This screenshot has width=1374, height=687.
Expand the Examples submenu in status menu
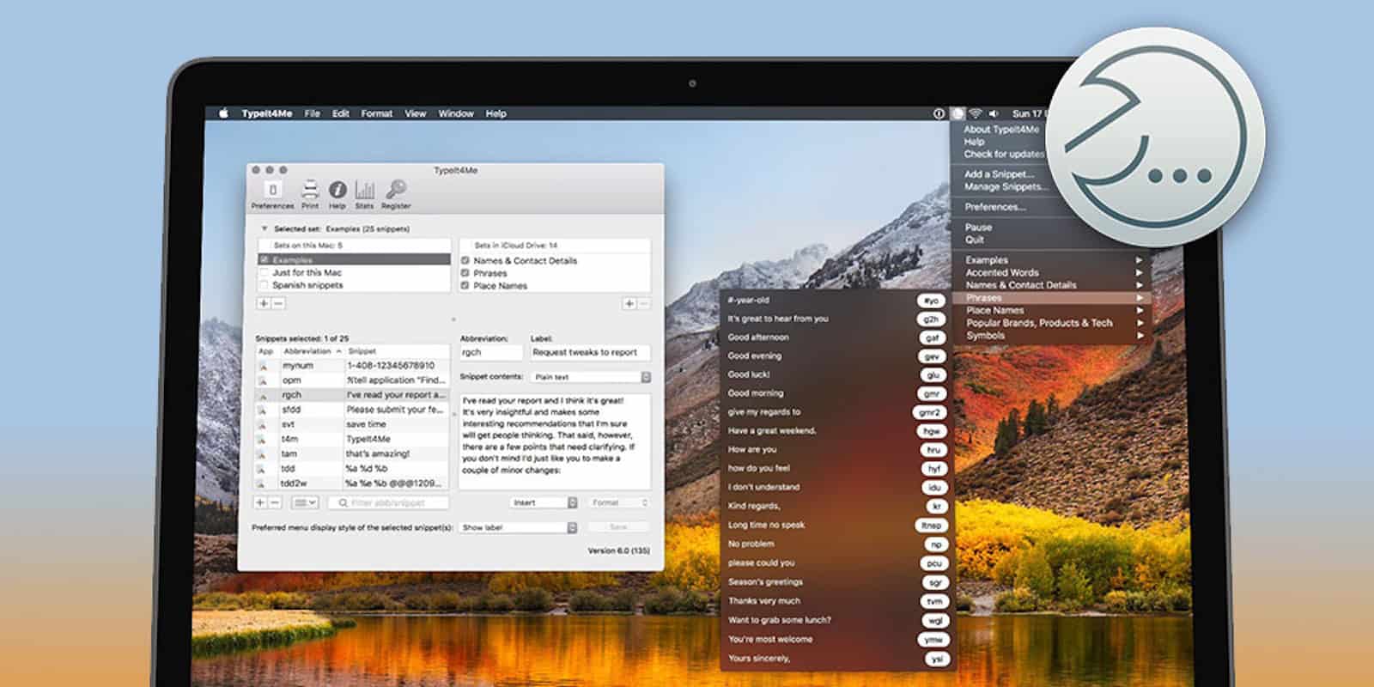tap(1056, 260)
